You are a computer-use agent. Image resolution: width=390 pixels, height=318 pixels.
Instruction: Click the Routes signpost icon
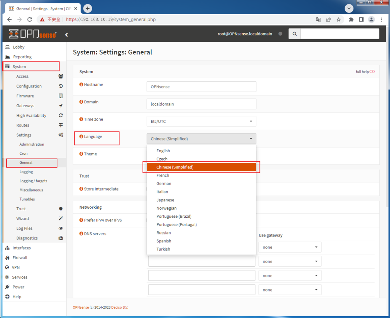pyautogui.click(x=61, y=125)
